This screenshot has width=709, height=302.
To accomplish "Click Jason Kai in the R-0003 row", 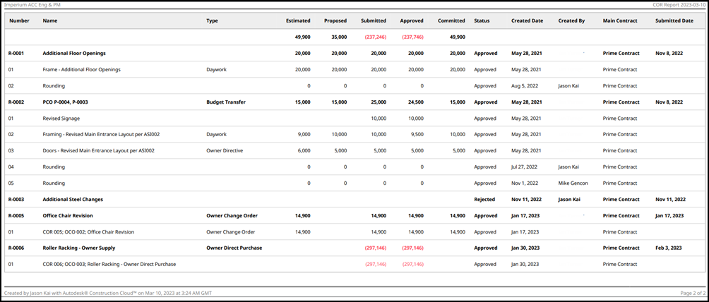I will [569, 200].
